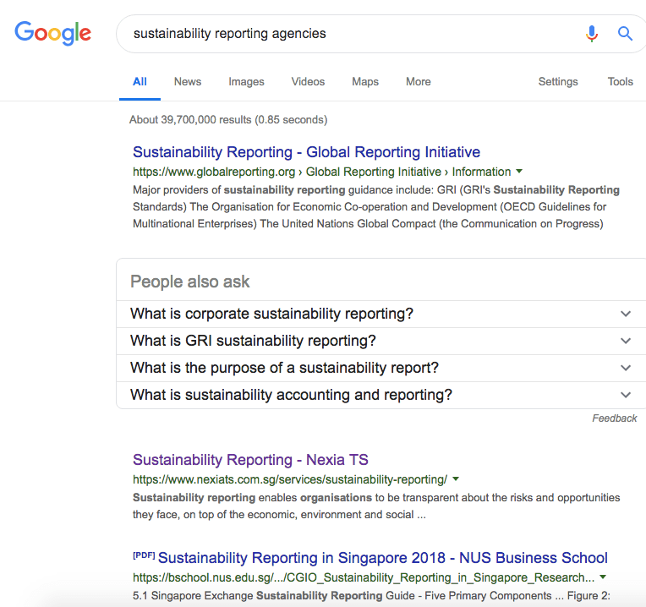
Task: Open the Videos tab
Action: tap(308, 81)
